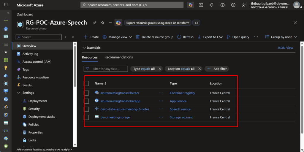Open Virtual machines monitor icon in left rail
This screenshot has height=152, width=304.
(x=6, y=91)
